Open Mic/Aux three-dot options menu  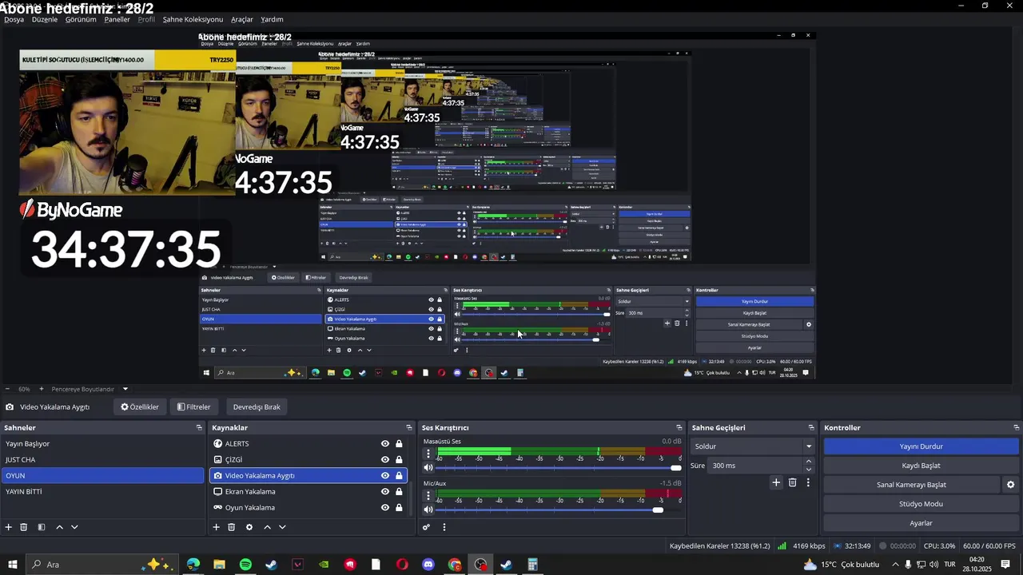tap(428, 495)
